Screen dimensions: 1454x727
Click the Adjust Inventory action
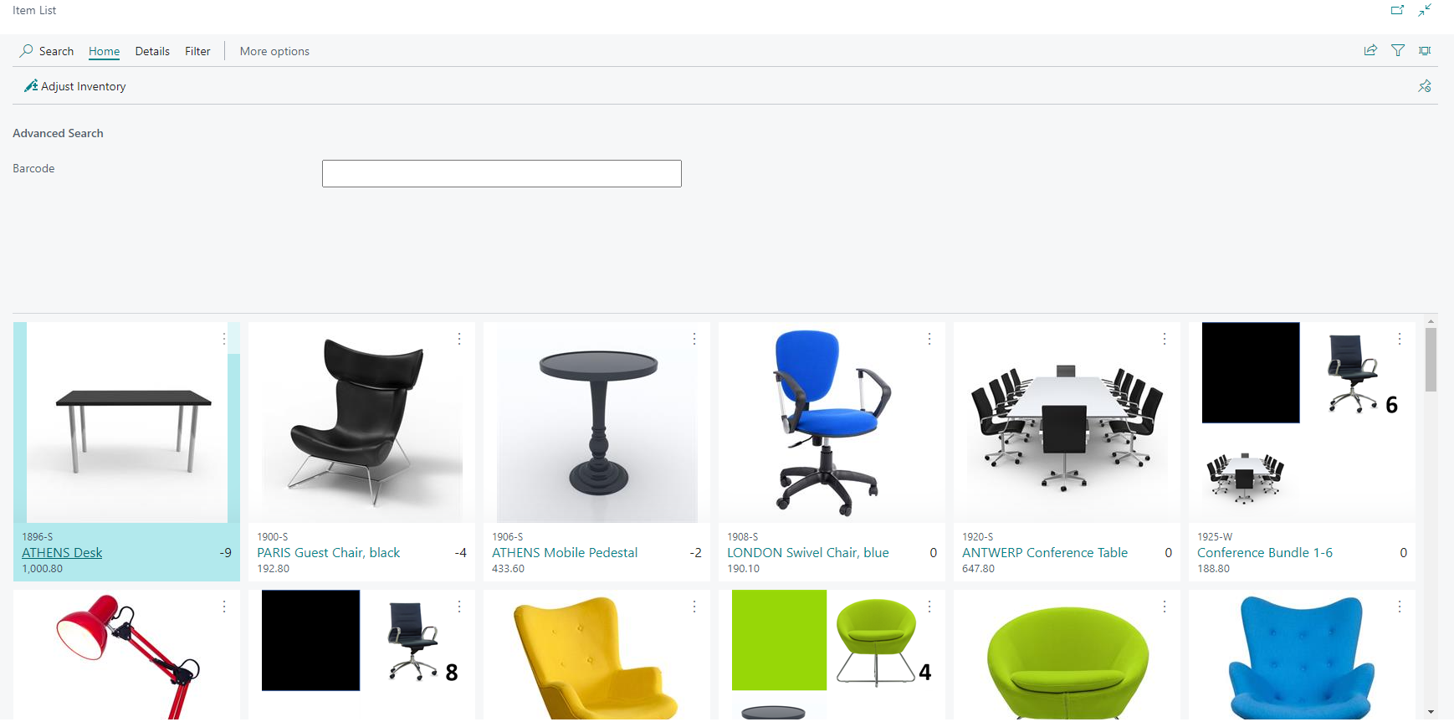[75, 86]
